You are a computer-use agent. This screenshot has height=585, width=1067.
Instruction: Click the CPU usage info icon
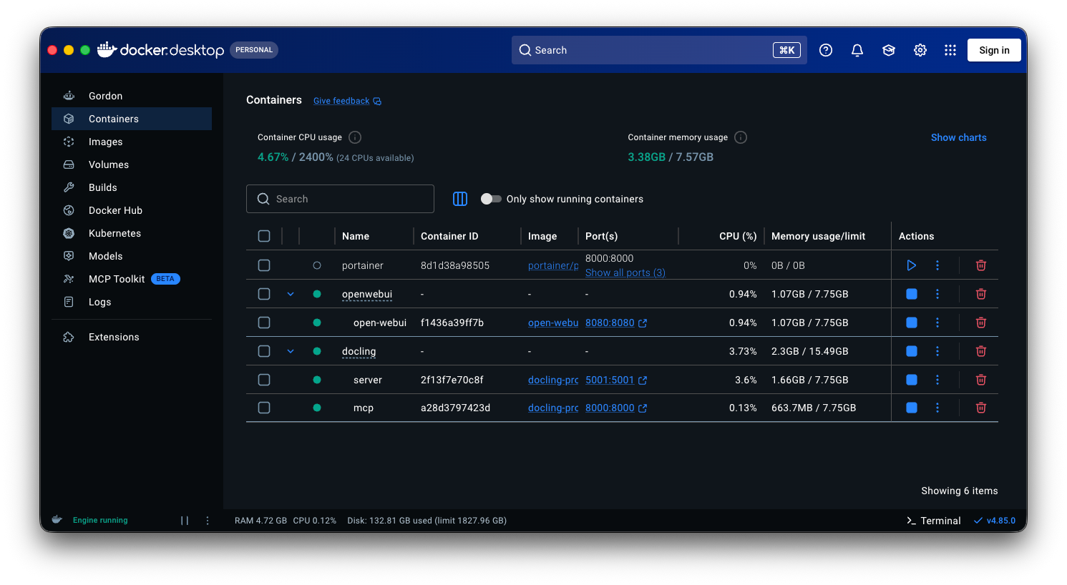pos(355,137)
